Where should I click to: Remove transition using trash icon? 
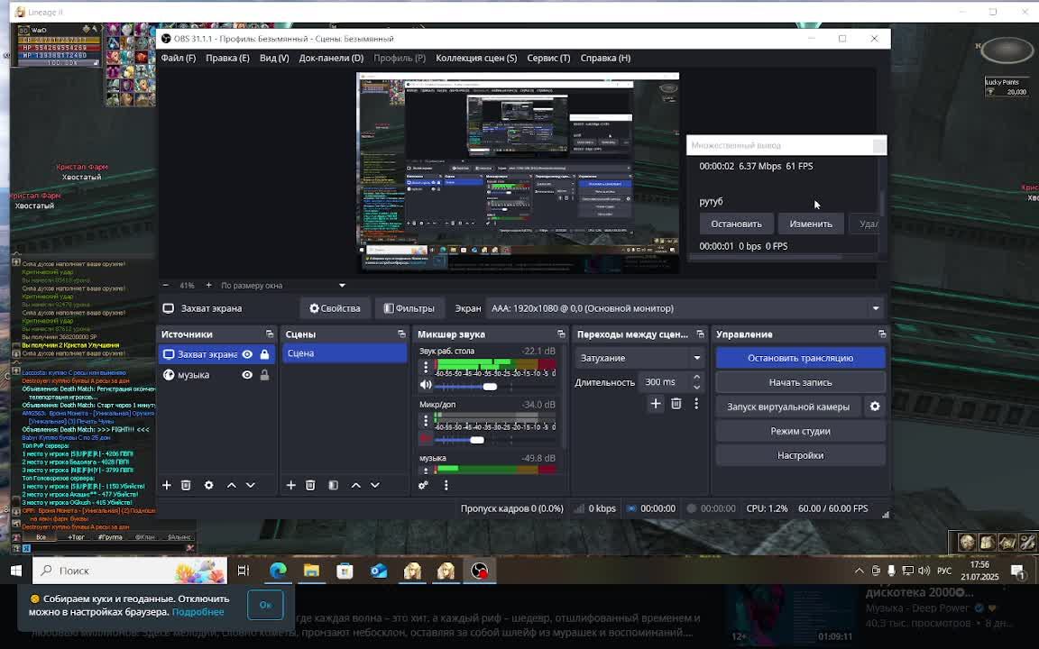(676, 403)
